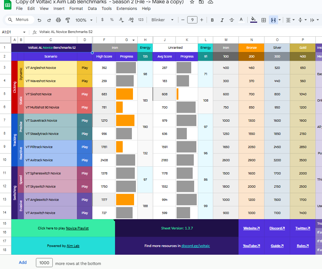Play VT Suavetrack Novice scenario
Screen dimensions: 322x269
tap(85, 121)
